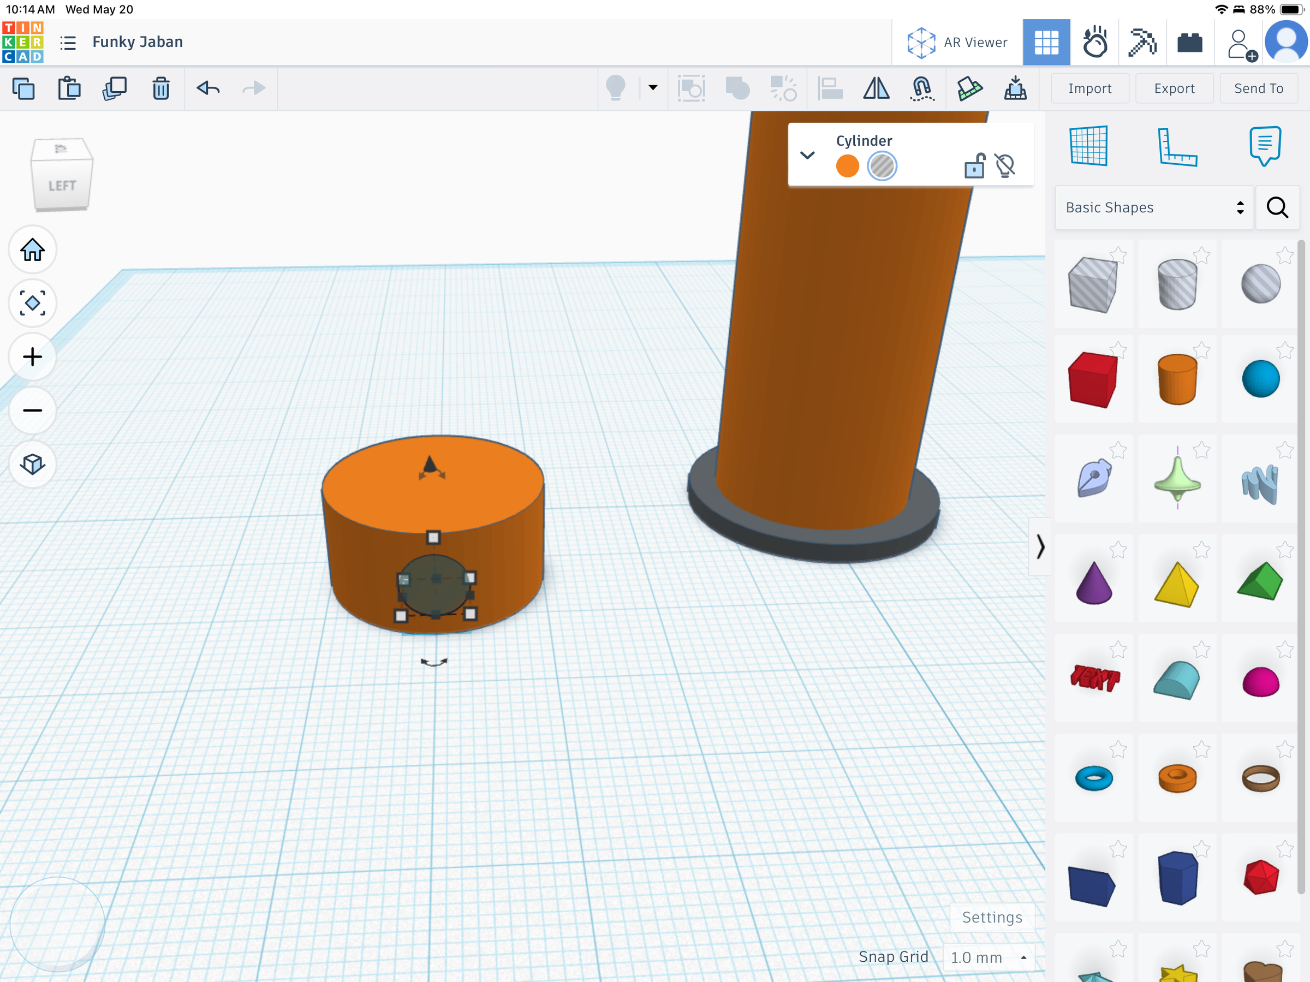Open the visibility options dropdown arrow
This screenshot has height=982, width=1310.
click(x=653, y=88)
